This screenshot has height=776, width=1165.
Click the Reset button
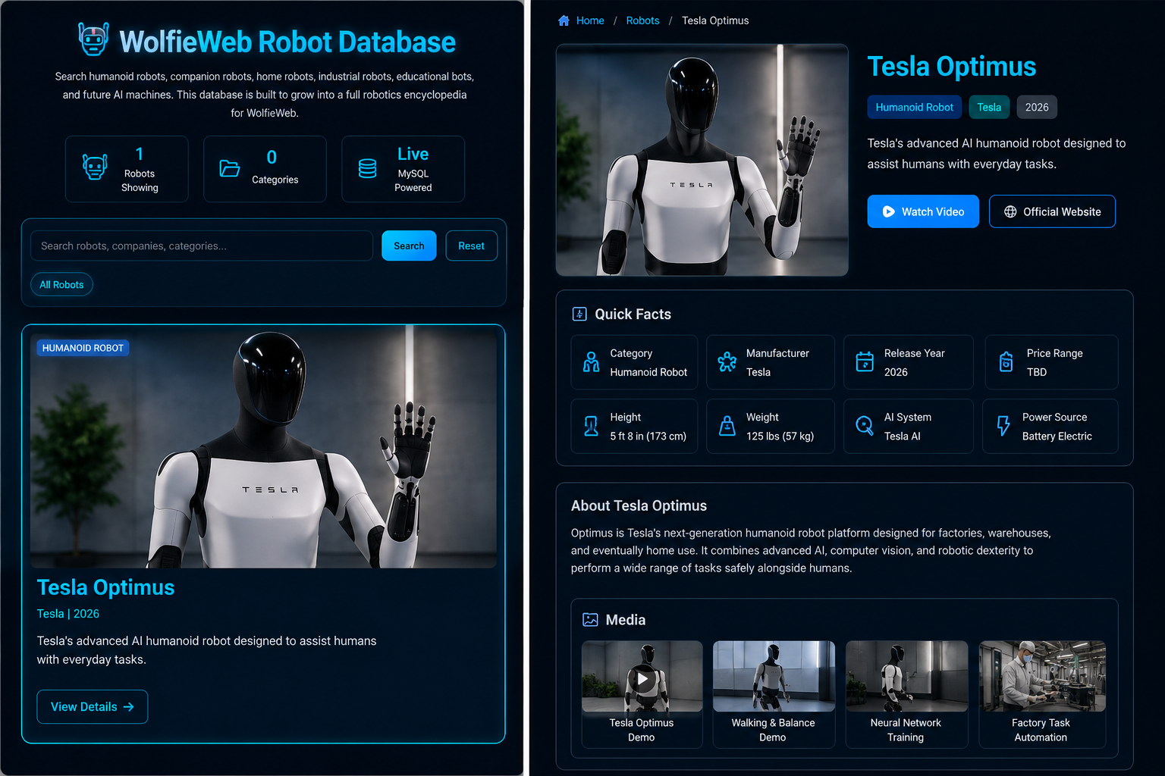pos(471,246)
